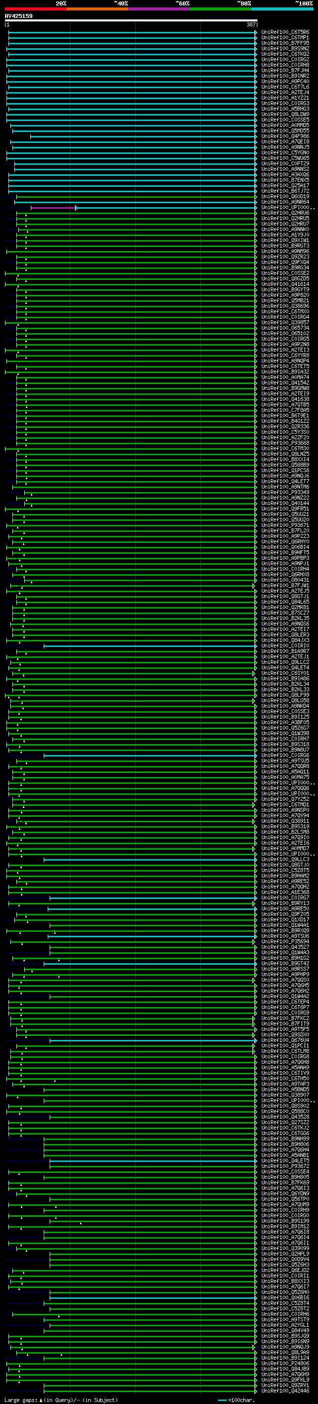Click the UniRef100_Q39099 label
318x1404 pixels.
[x=285, y=1248]
